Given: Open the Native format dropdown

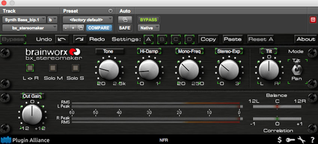Looking at the screenshot, I should (x=149, y=28).
